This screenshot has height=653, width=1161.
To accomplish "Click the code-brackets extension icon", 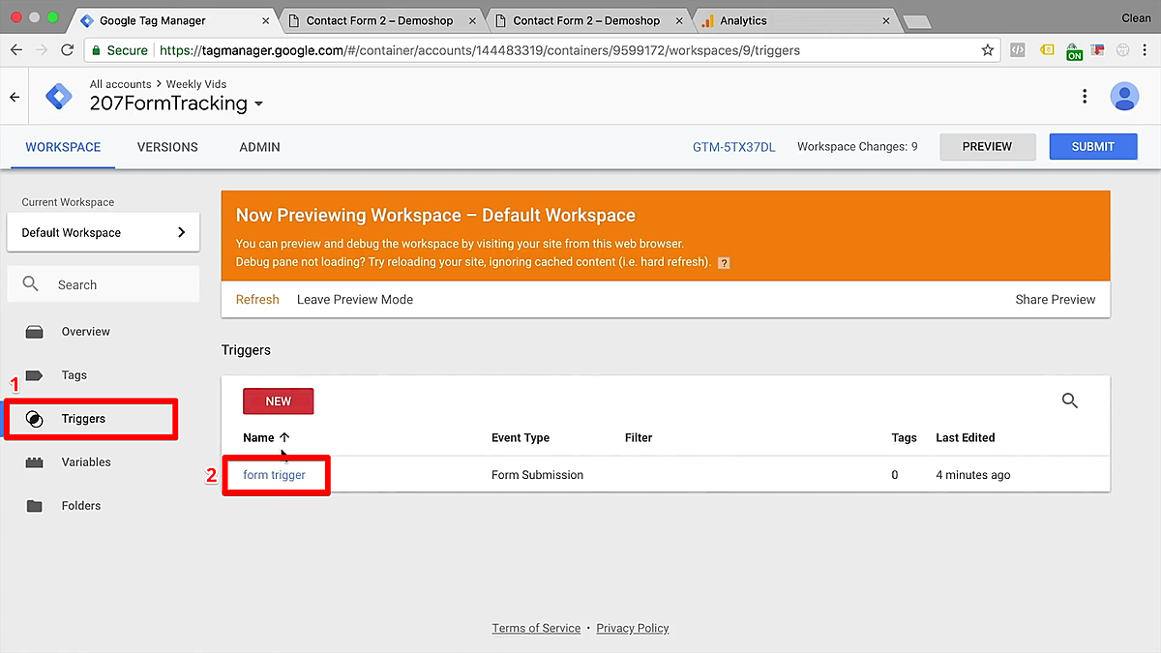I will pyautogui.click(x=1017, y=49).
